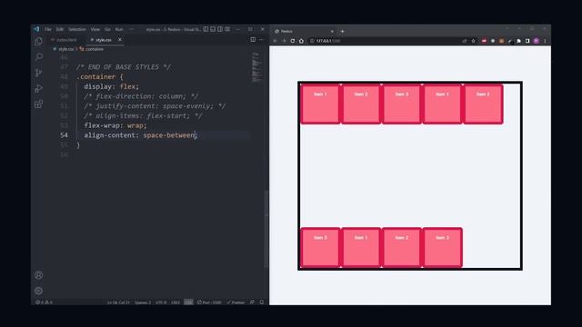Open the View menu
The image size is (582, 327).
tap(95, 29)
